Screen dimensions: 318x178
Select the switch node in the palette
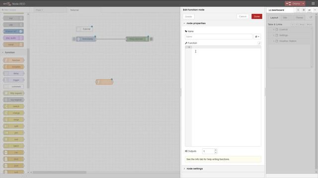tap(13, 106)
